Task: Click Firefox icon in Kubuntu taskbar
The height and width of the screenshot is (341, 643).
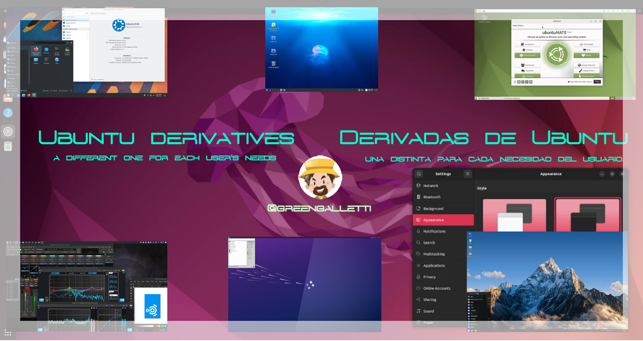Action: tap(29, 95)
